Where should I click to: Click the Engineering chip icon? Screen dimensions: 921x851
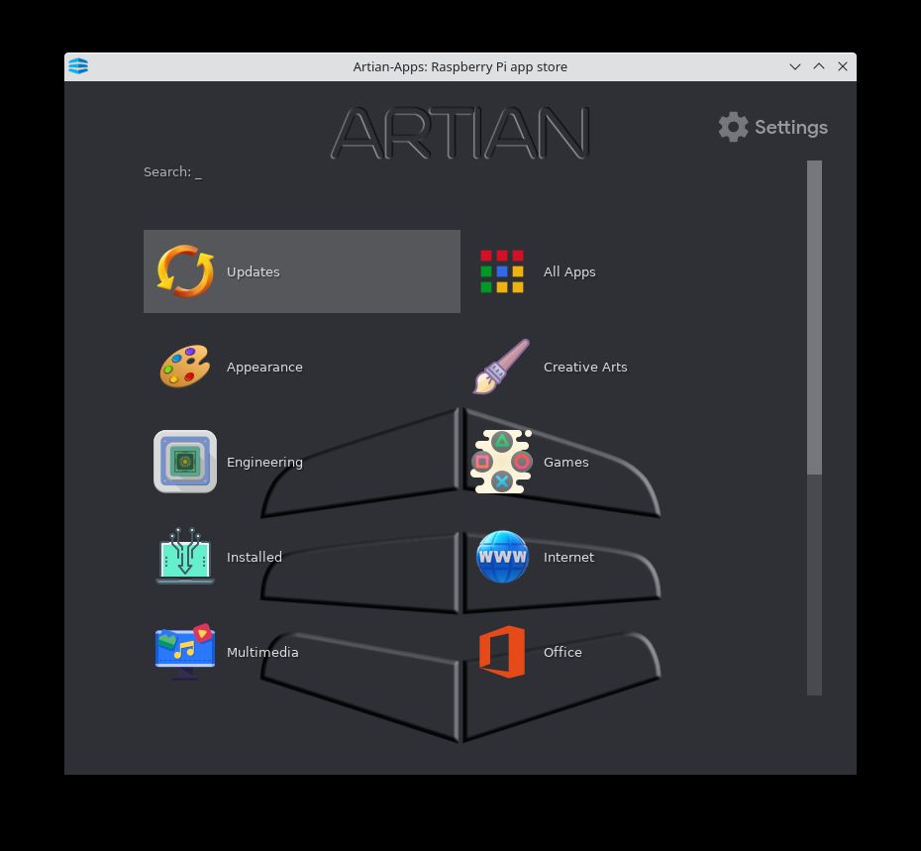click(185, 462)
